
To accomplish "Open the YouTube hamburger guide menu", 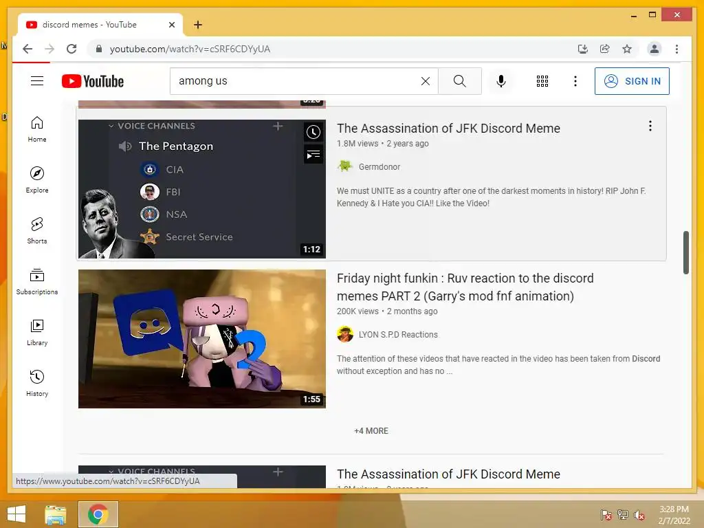I will pos(37,81).
